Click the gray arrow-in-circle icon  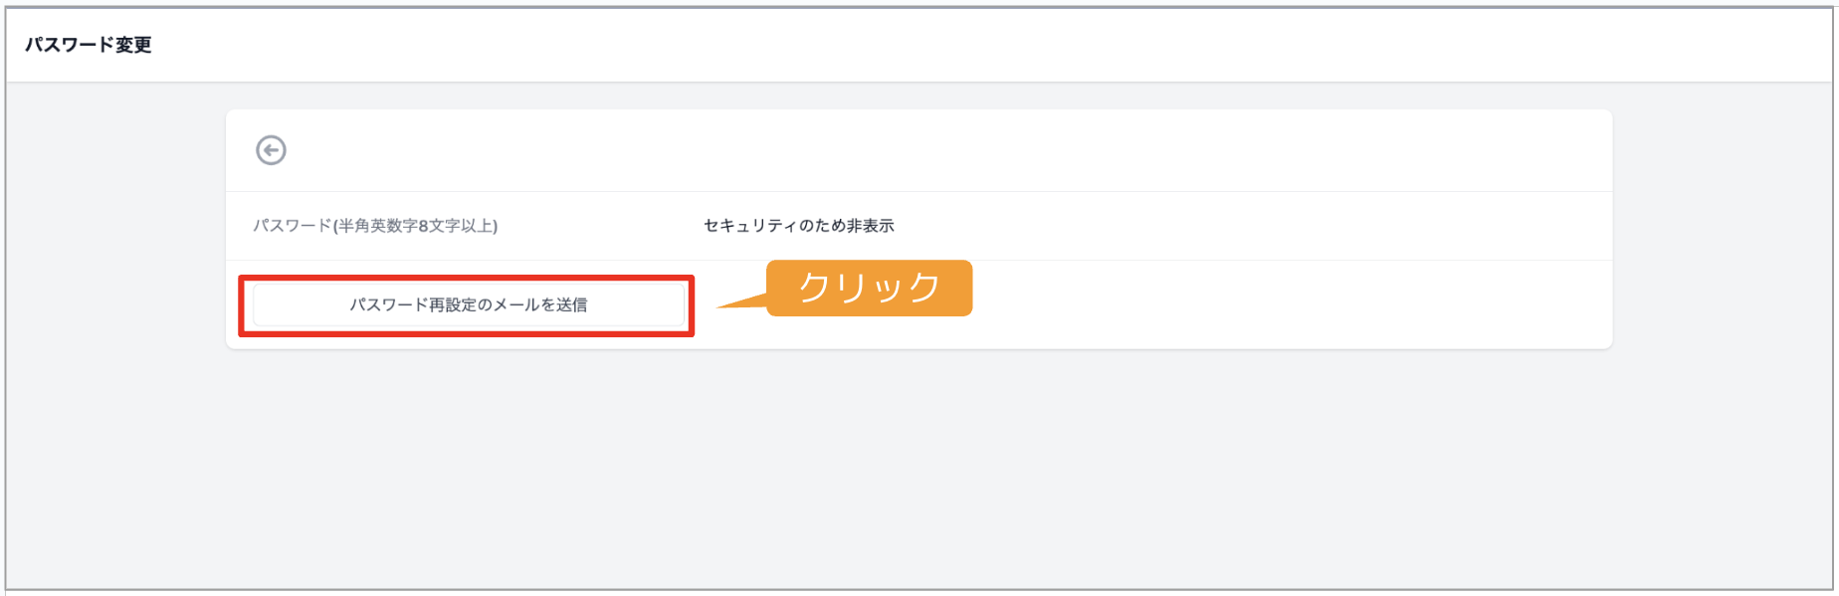pos(271,150)
